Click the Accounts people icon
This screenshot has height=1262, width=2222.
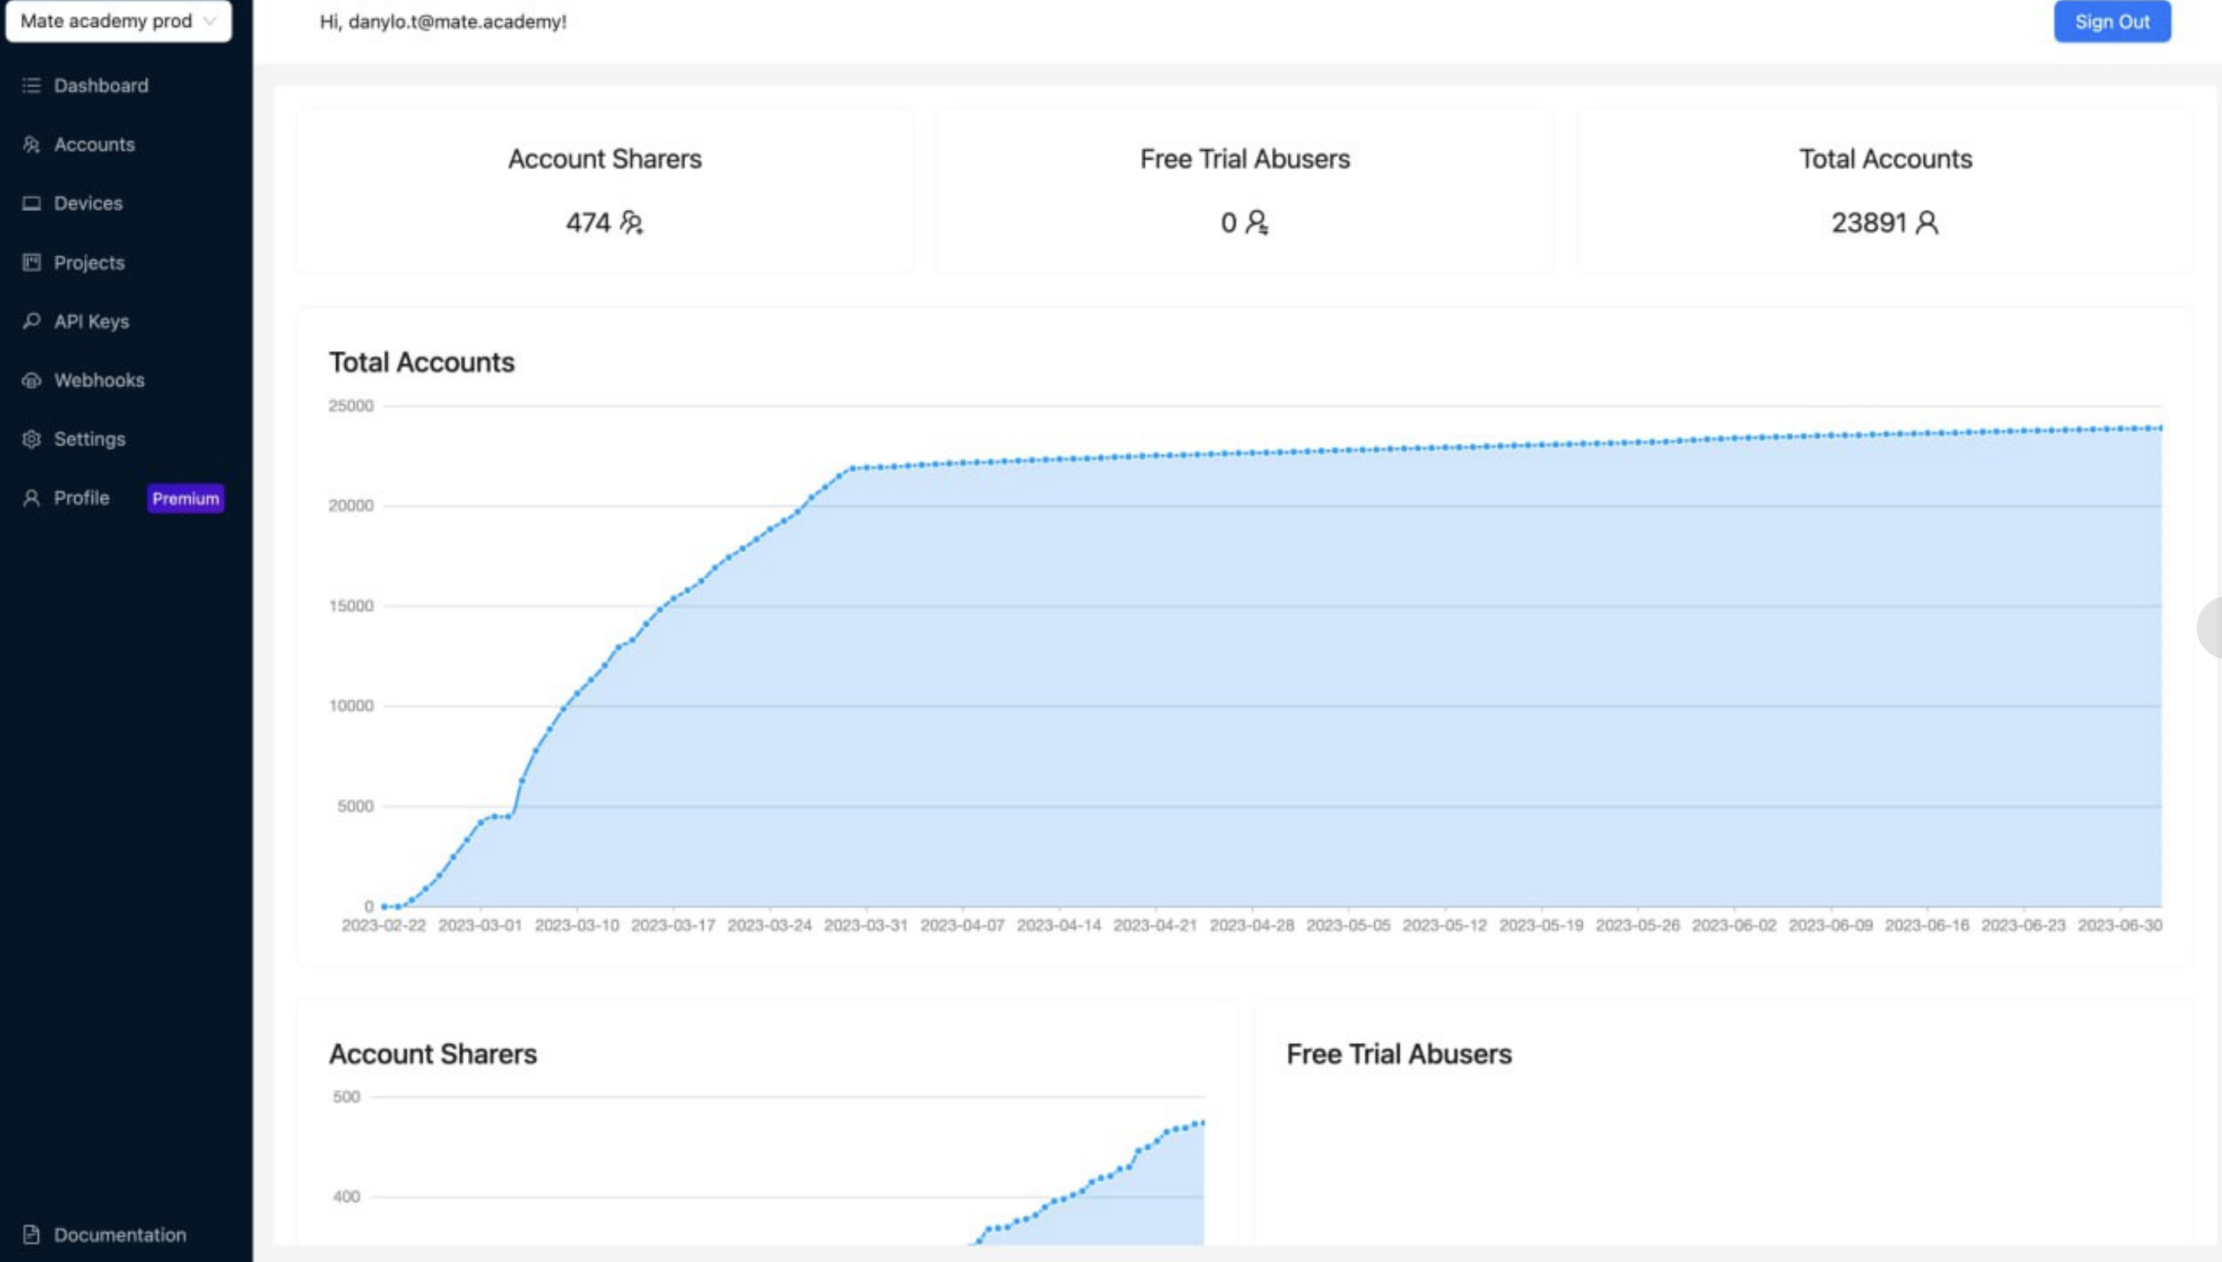[x=31, y=144]
